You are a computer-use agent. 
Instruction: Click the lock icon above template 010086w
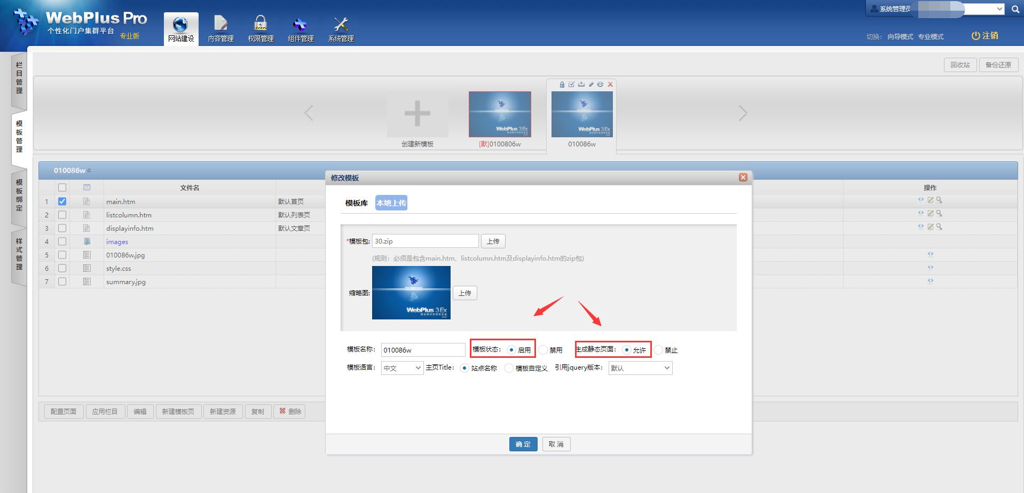pyautogui.click(x=562, y=84)
